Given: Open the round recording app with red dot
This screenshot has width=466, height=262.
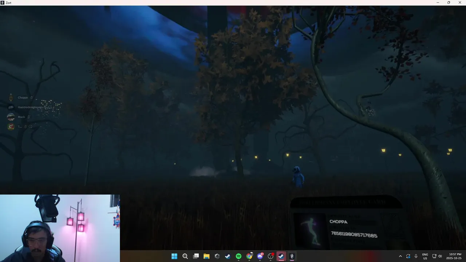Looking at the screenshot, I should click(x=270, y=256).
